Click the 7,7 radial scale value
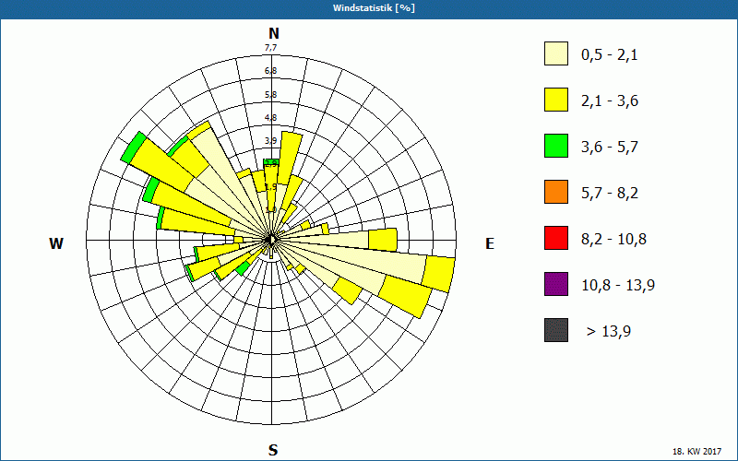The image size is (738, 461). click(x=270, y=48)
